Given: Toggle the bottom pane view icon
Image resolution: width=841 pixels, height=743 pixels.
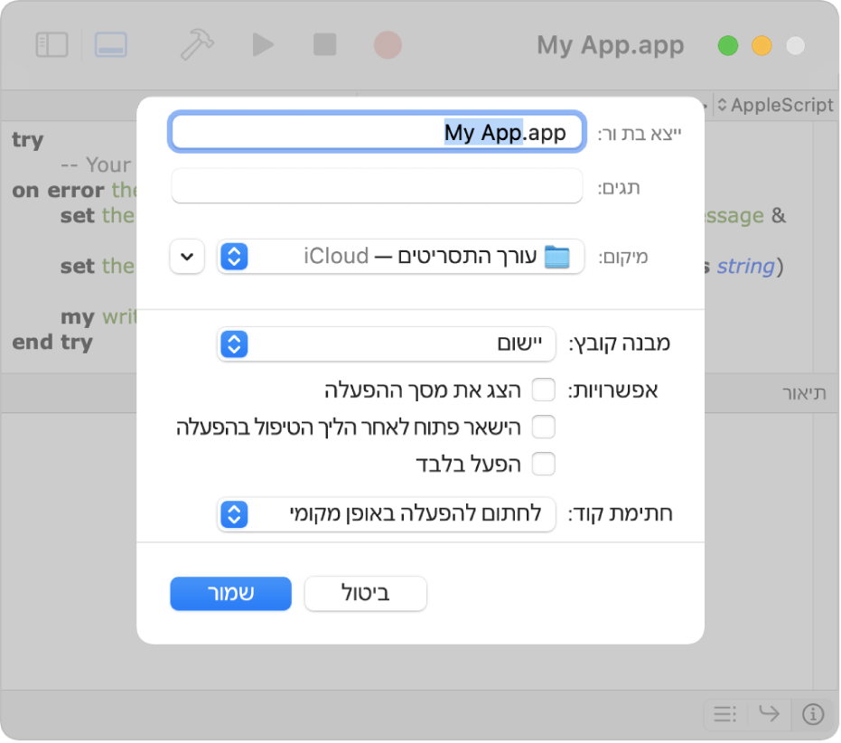Looking at the screenshot, I should point(111,44).
